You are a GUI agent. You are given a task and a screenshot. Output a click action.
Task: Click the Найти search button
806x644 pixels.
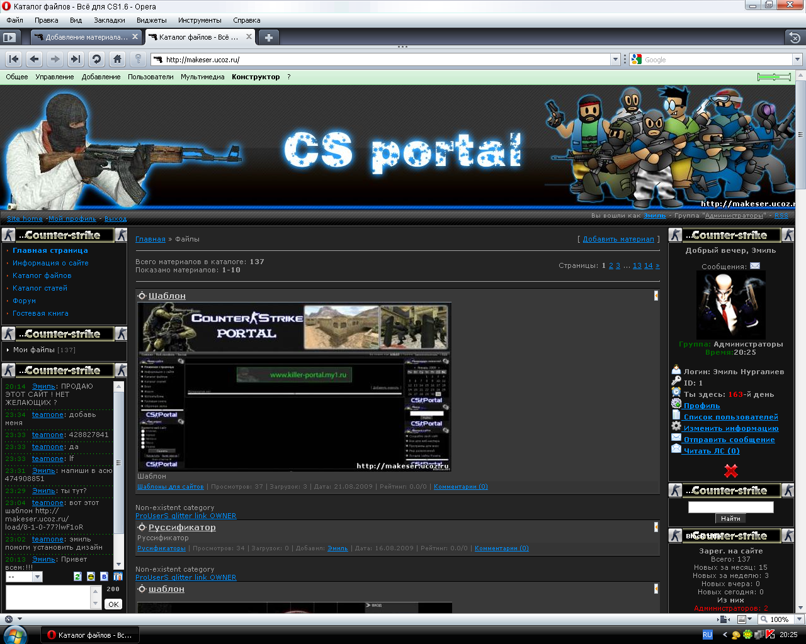pos(730,518)
